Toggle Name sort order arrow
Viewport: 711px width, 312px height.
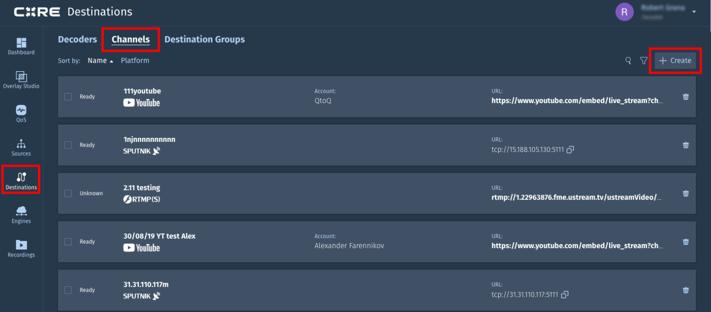[x=110, y=61]
